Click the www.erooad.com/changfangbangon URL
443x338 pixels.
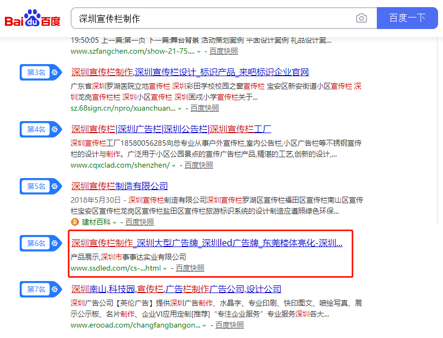135,325
